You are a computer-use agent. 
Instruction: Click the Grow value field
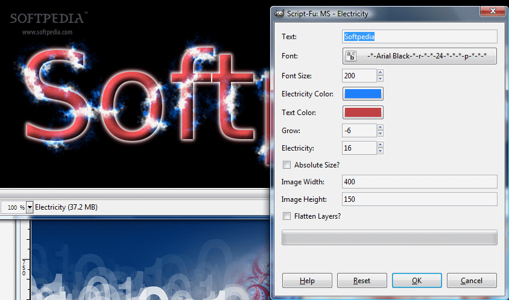[x=359, y=130]
